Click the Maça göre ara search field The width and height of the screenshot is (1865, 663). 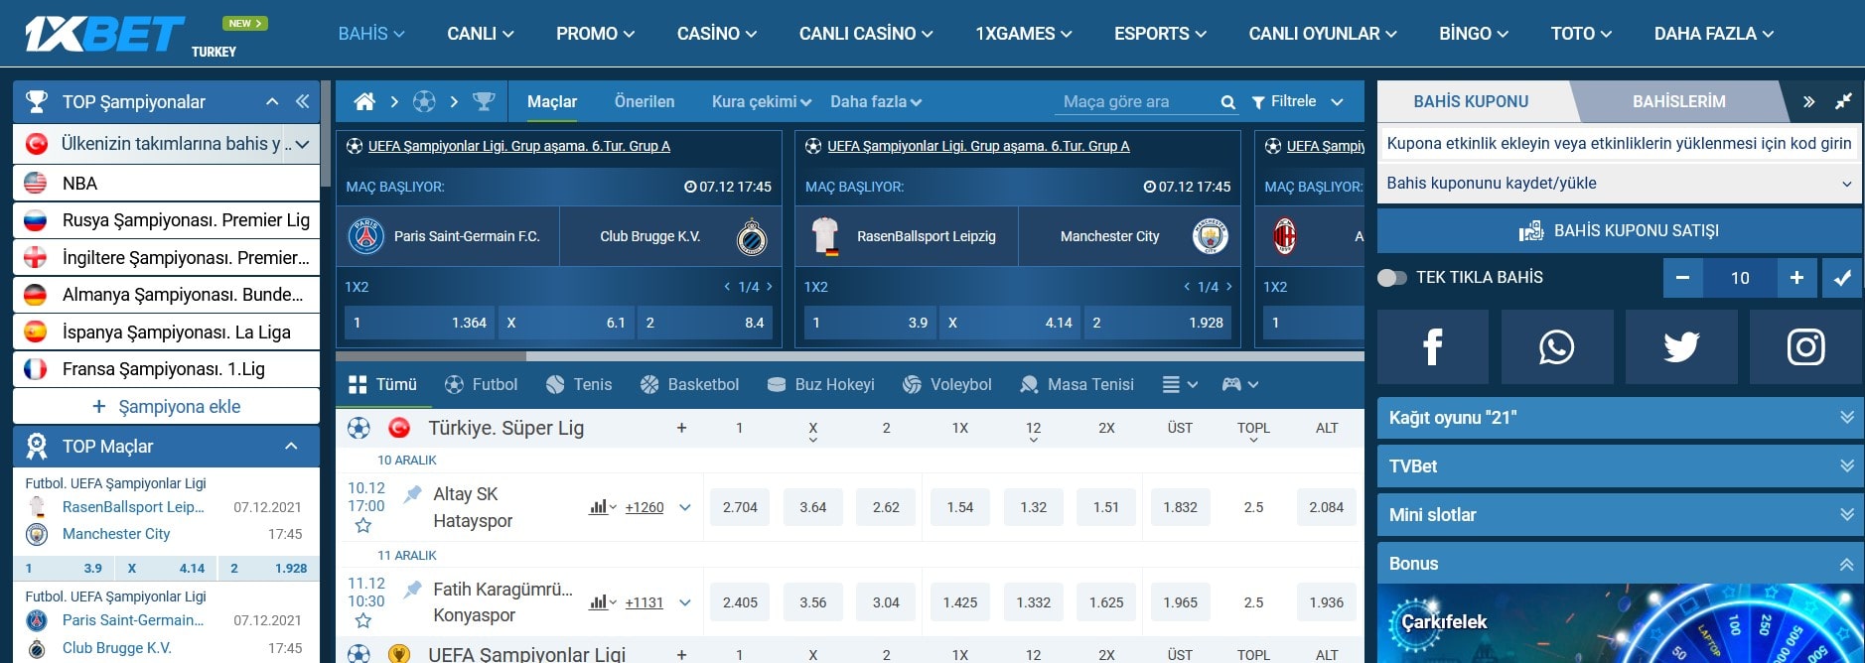pyautogui.click(x=1137, y=101)
